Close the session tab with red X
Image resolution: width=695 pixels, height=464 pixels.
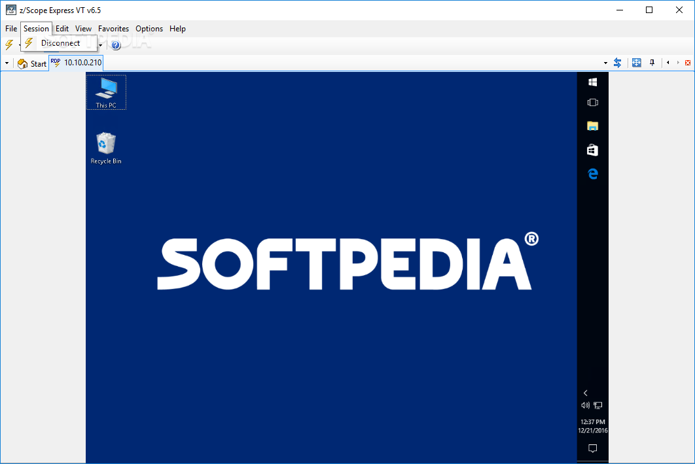tap(688, 63)
